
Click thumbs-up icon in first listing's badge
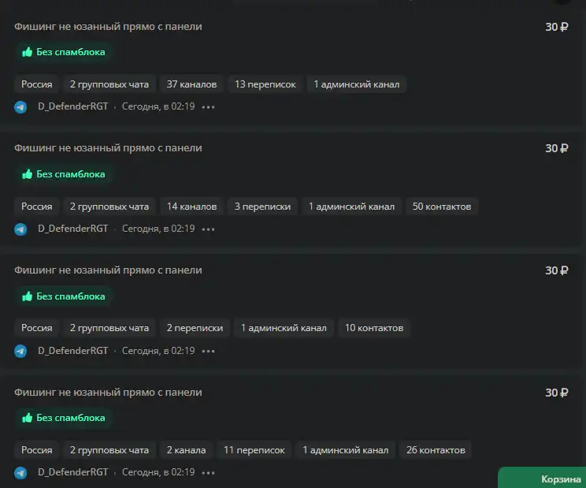[x=28, y=52]
